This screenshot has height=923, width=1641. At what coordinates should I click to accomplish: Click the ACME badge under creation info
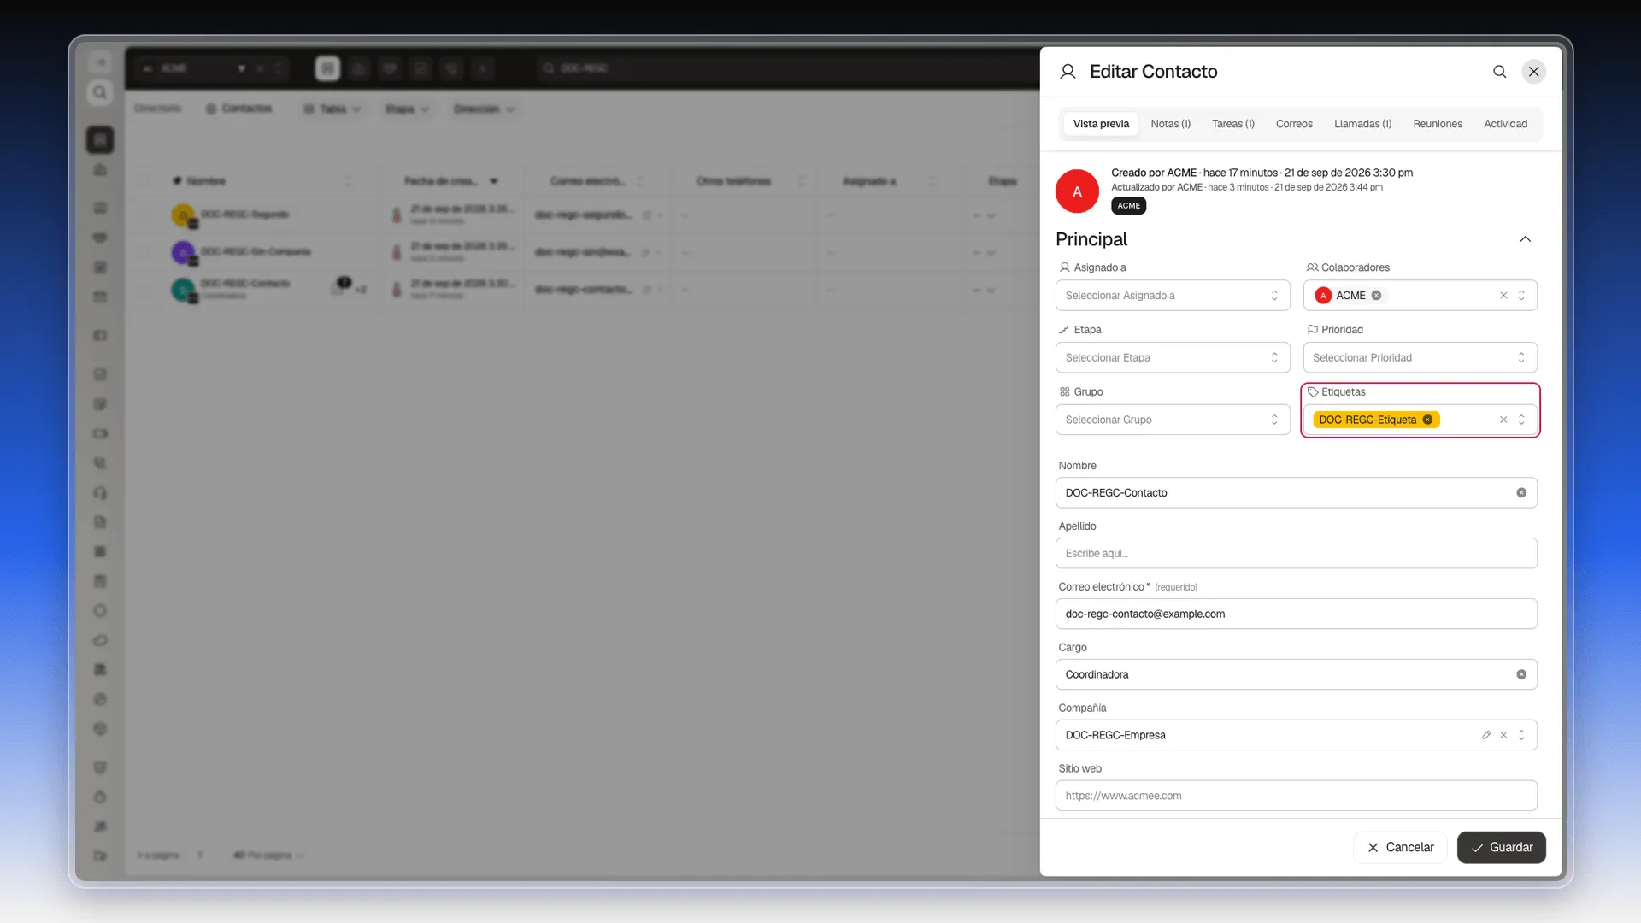click(1128, 206)
